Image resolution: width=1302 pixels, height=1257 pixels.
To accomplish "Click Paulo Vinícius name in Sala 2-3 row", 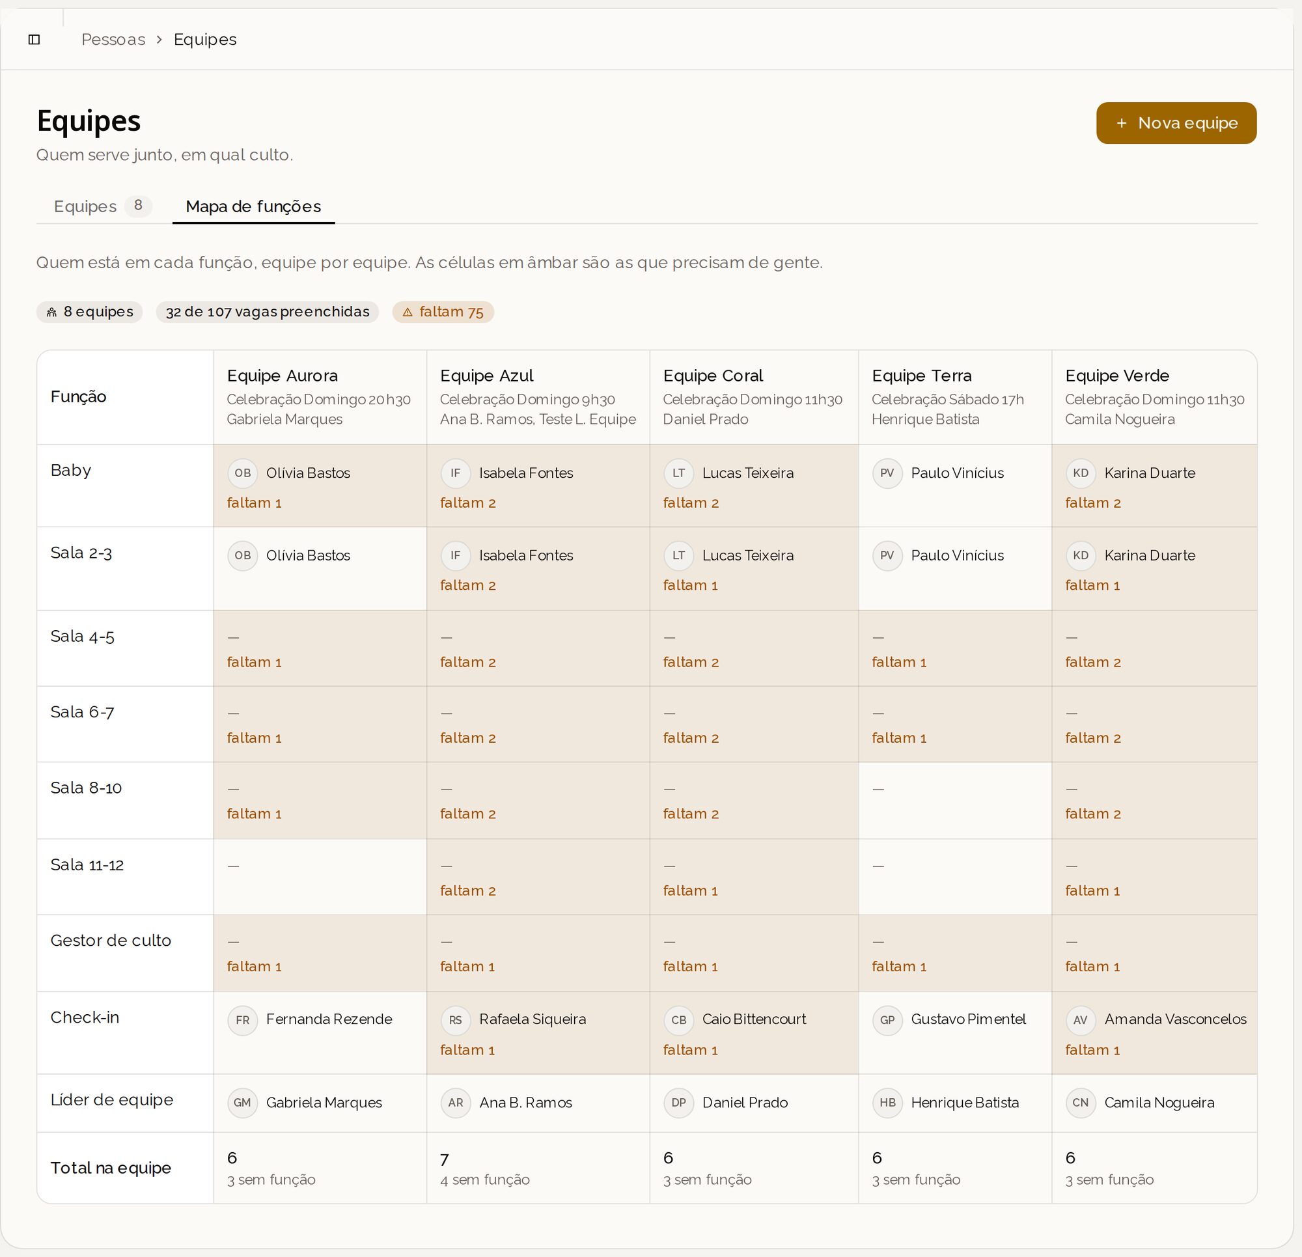I will [957, 555].
